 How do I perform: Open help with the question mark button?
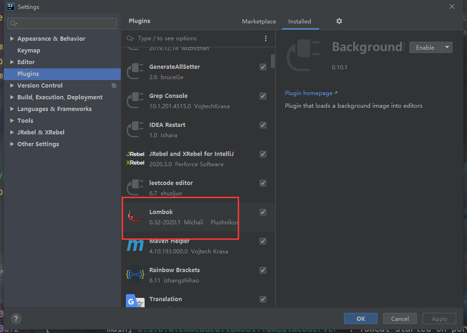point(16,318)
